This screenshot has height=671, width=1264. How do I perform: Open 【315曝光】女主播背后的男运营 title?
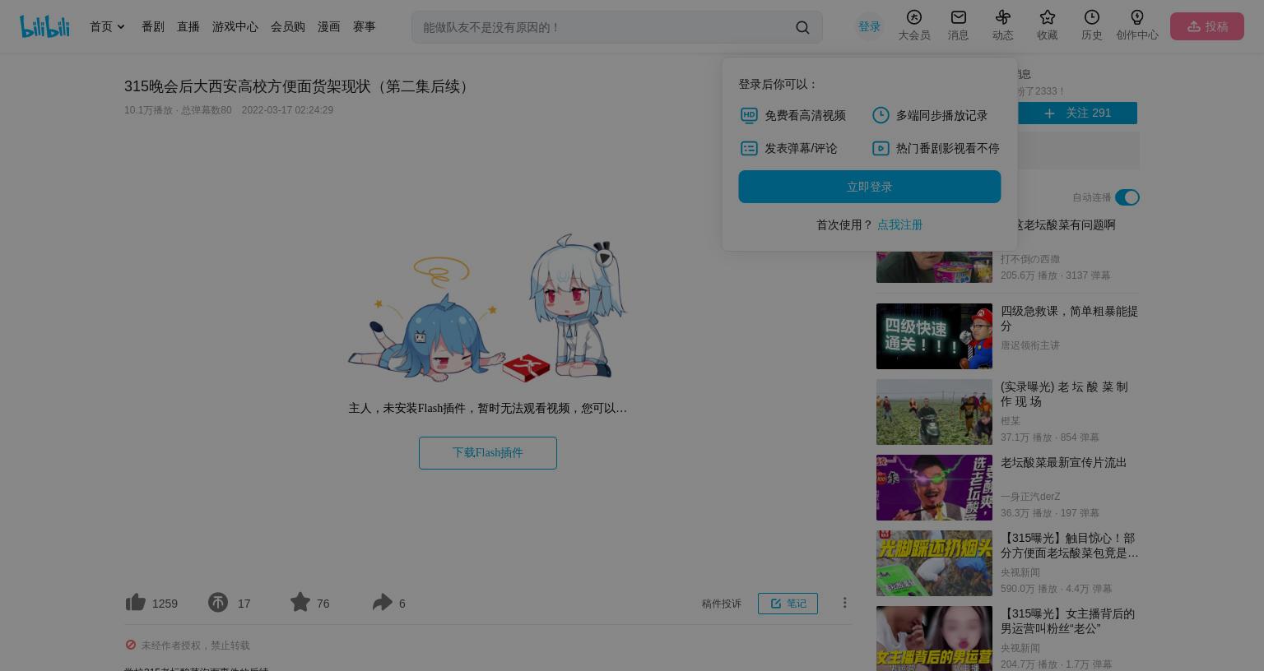click(x=1068, y=621)
